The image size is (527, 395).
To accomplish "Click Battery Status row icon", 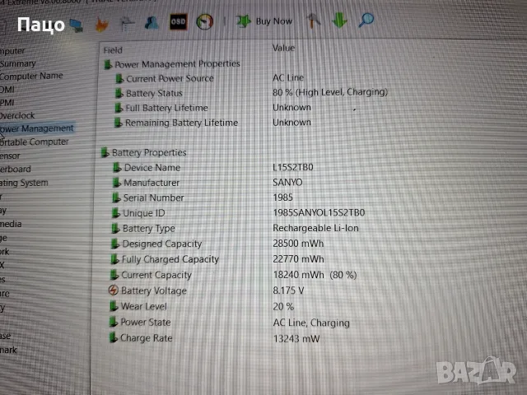I will [x=119, y=93].
